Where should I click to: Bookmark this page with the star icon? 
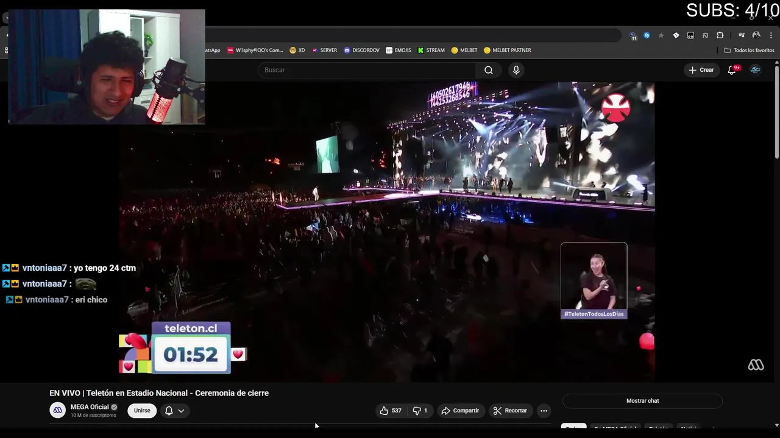pos(661,35)
